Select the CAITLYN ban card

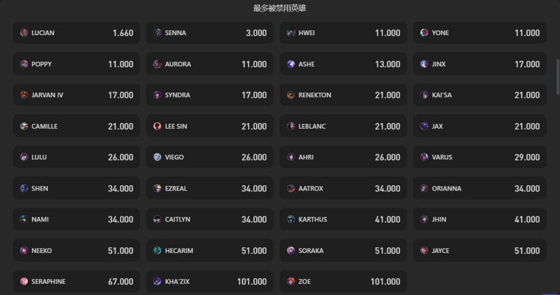coord(209,219)
